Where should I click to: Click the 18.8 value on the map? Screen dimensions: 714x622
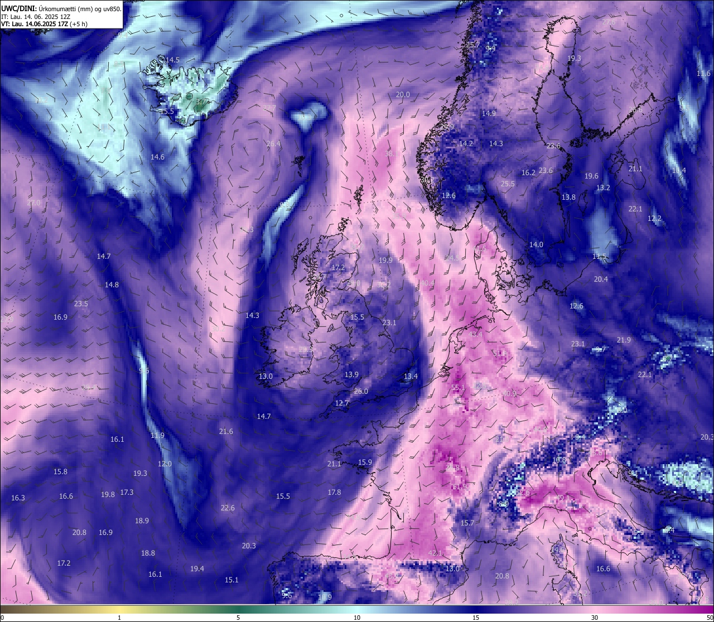pyautogui.click(x=148, y=553)
